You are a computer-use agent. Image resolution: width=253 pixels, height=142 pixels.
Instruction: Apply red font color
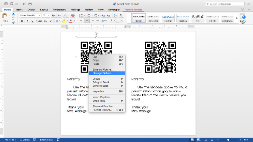71,21
